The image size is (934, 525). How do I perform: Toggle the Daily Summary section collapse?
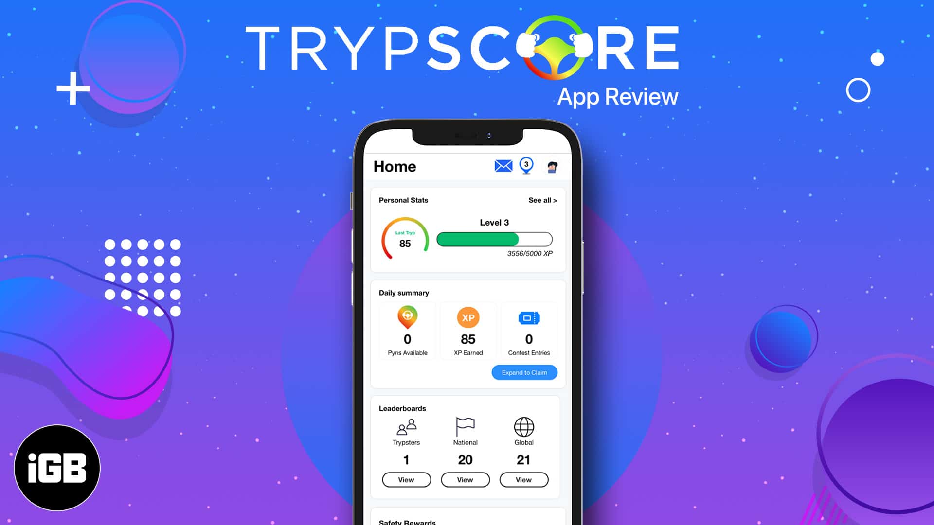click(523, 372)
